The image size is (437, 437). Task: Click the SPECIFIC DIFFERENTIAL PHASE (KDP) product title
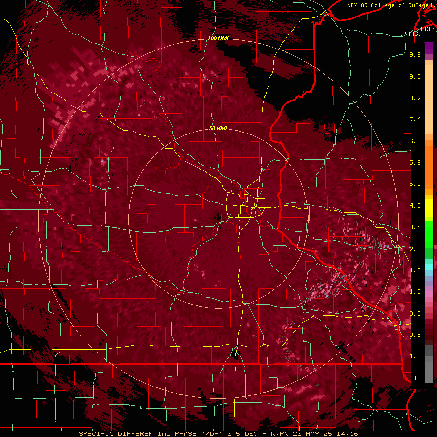151,434
